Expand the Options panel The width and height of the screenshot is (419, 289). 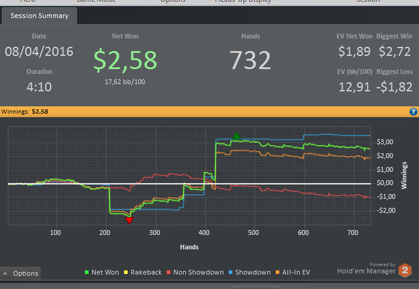pyautogui.click(x=20, y=273)
